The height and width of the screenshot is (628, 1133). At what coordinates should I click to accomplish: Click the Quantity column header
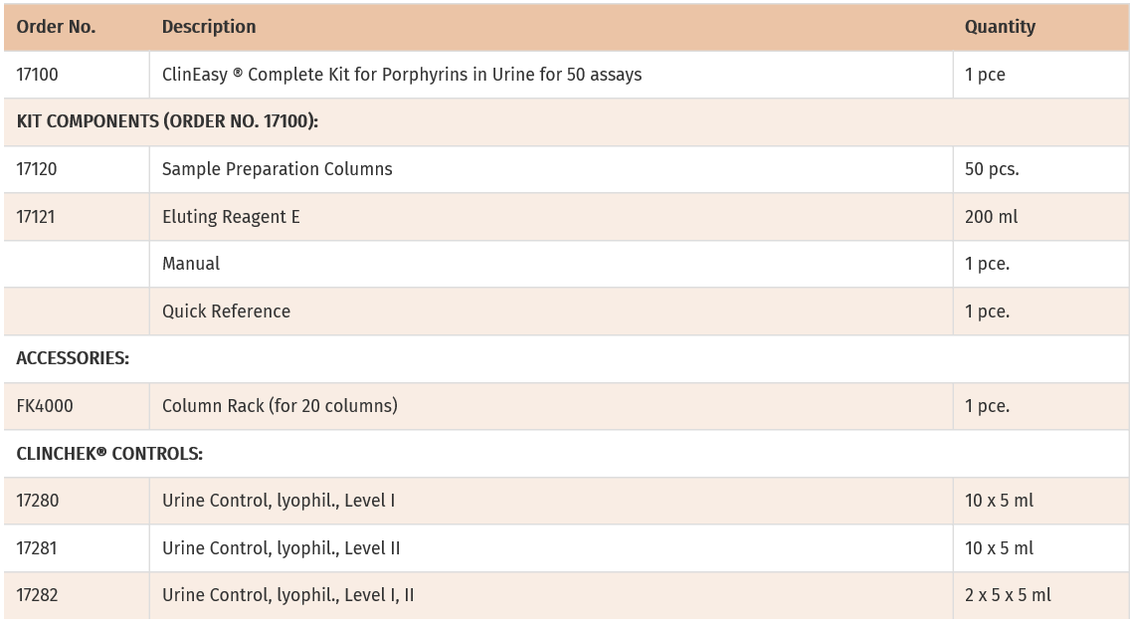[1000, 27]
